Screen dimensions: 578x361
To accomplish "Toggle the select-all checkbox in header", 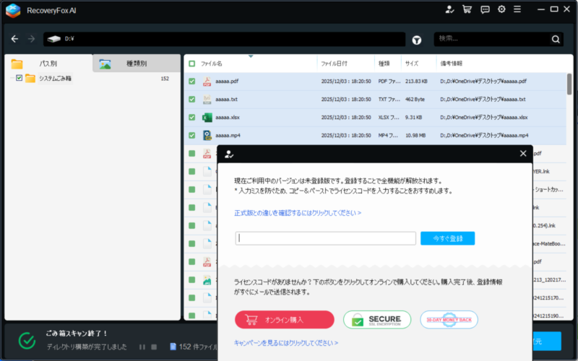I will click(x=191, y=64).
